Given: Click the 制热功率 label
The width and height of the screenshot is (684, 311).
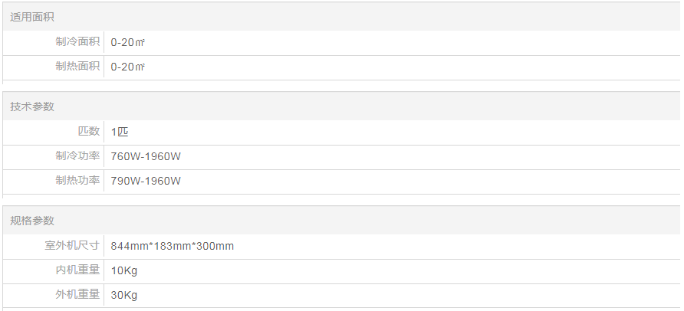Looking at the screenshot, I should [77, 181].
